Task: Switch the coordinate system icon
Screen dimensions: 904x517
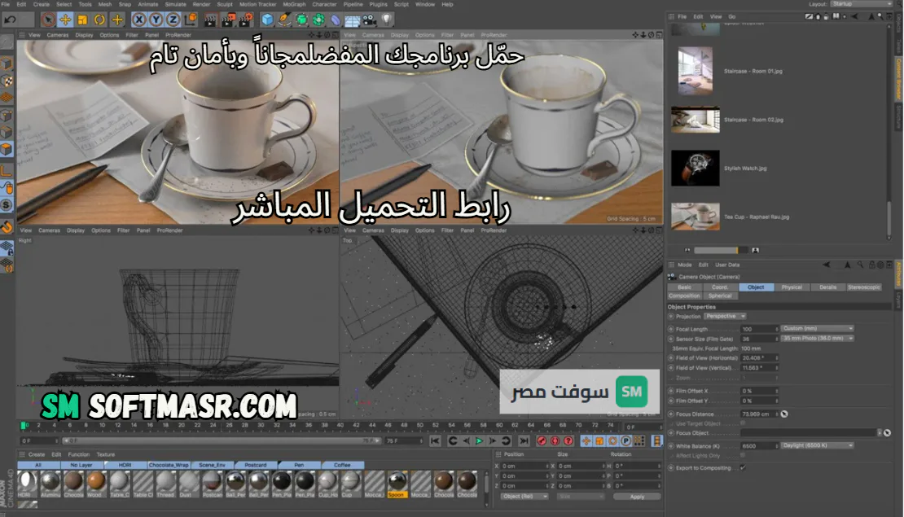Action: [191, 20]
